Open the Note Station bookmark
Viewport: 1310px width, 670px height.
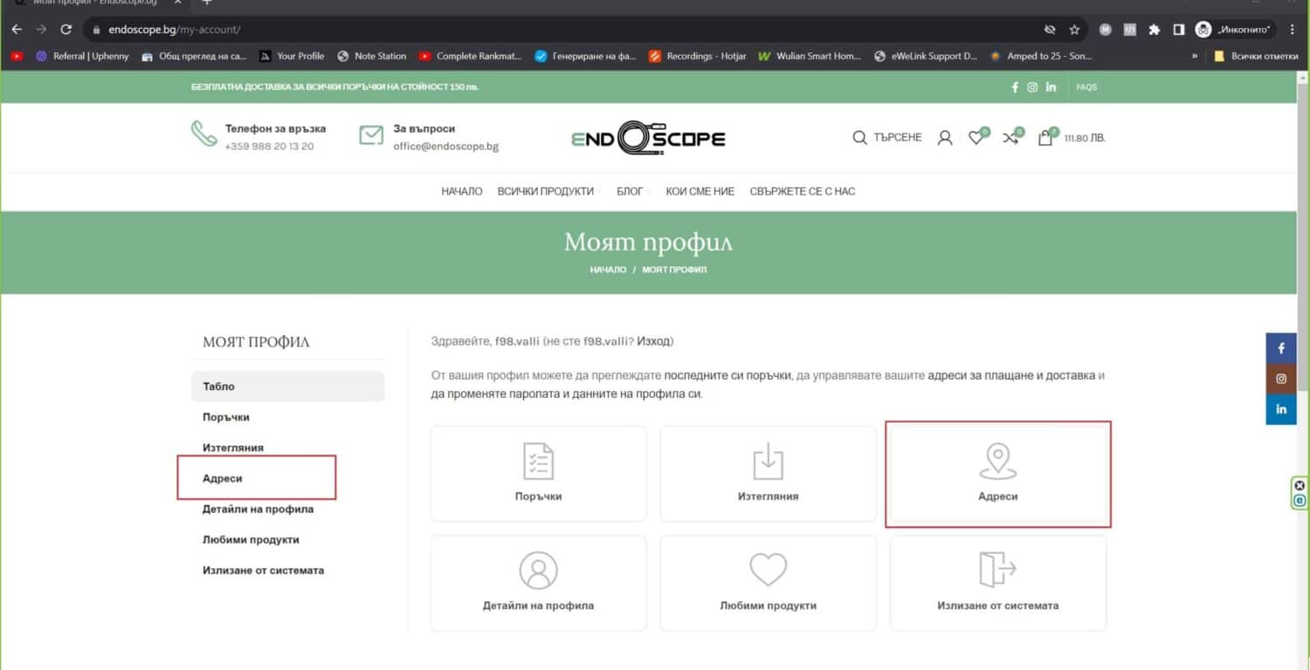[x=371, y=56]
